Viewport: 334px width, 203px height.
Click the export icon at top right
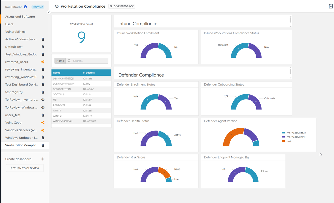331,6
